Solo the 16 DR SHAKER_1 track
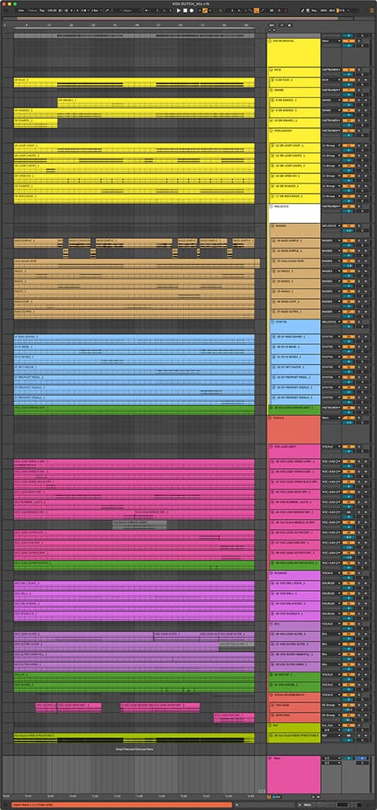Viewport: 377px width, 810px height. (x=358, y=186)
